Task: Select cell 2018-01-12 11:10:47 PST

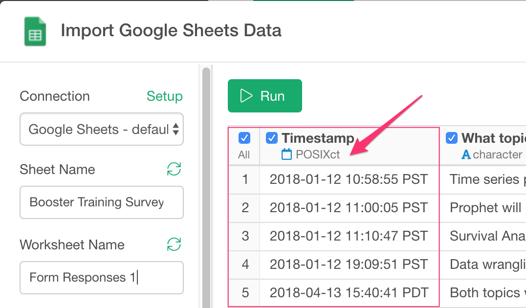Action: tap(349, 236)
